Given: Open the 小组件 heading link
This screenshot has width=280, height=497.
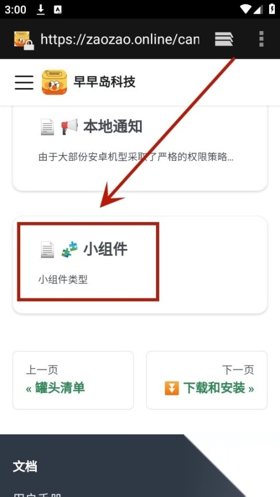Looking at the screenshot, I should click(105, 250).
